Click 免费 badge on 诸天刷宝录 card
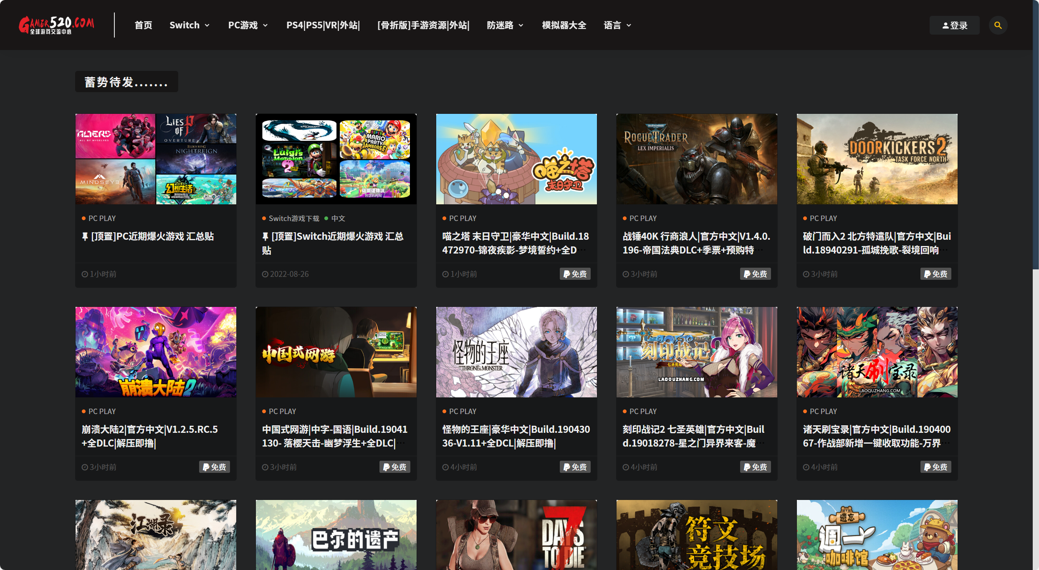The image size is (1039, 570). click(x=935, y=467)
